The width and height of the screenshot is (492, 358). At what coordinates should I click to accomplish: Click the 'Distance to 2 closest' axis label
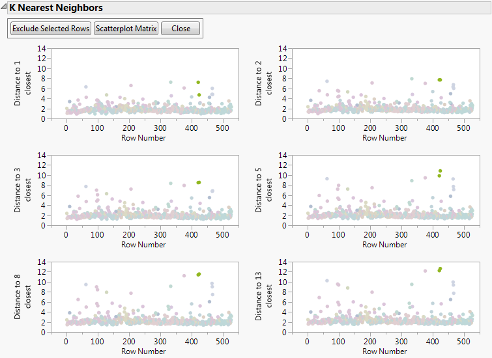click(x=263, y=83)
